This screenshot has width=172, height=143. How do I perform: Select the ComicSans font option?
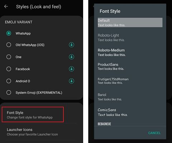(x=130, y=112)
